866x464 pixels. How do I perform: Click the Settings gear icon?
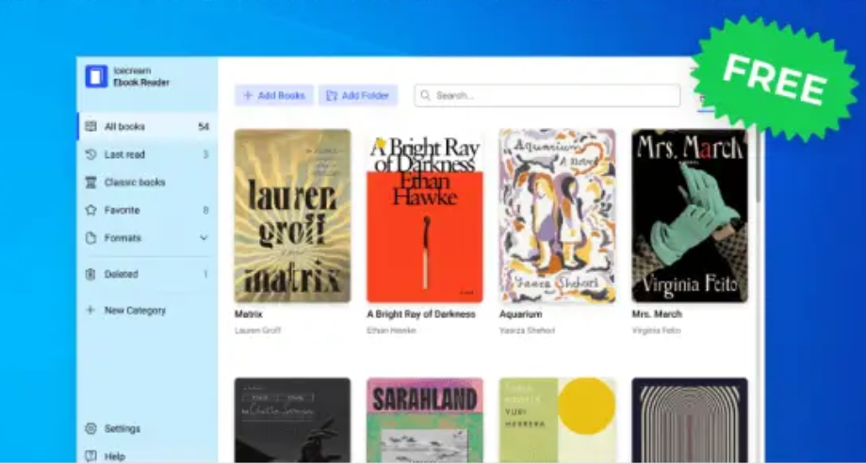(x=91, y=428)
